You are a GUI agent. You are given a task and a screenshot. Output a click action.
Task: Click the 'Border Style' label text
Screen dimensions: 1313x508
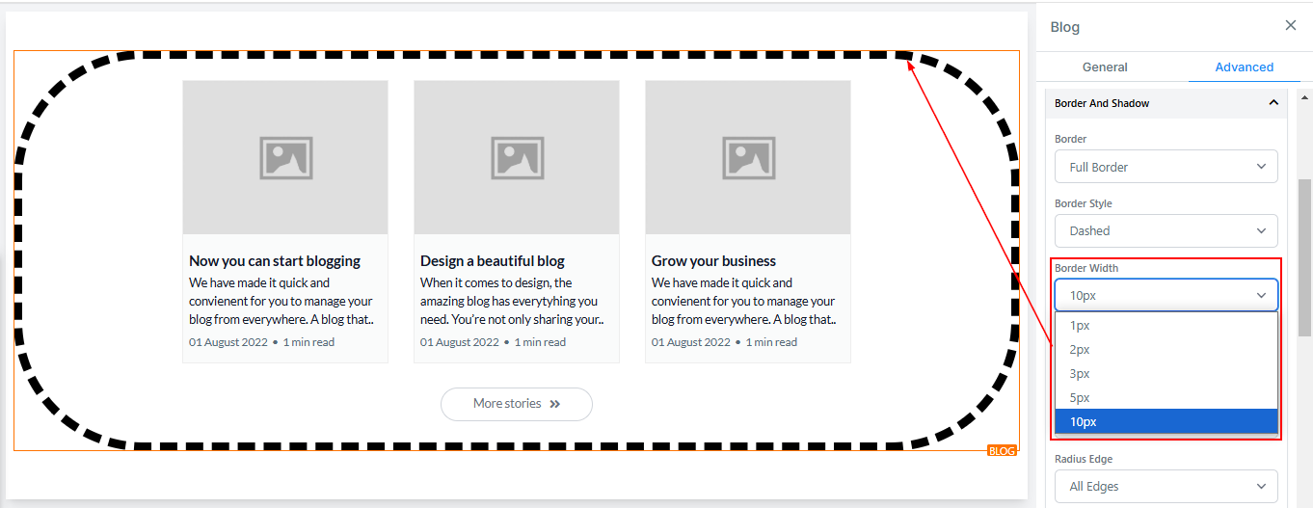(x=1083, y=203)
